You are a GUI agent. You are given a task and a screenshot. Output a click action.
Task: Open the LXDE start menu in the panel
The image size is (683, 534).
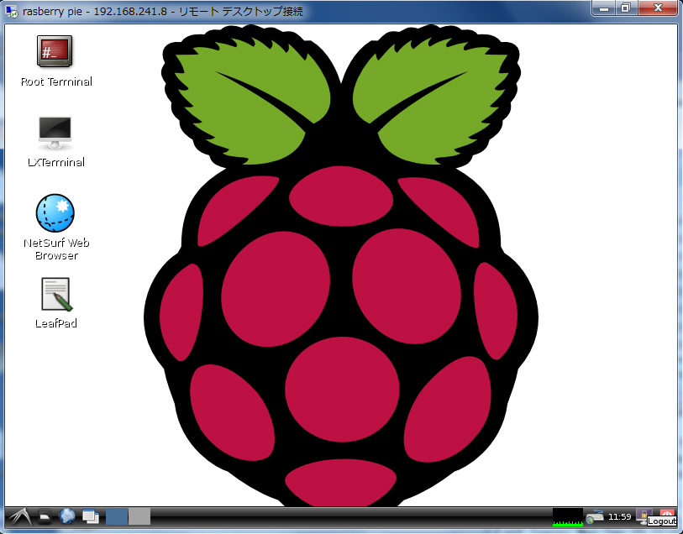click(18, 516)
